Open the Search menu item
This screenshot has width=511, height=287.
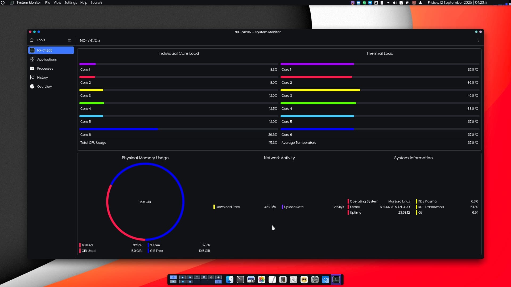(96, 3)
